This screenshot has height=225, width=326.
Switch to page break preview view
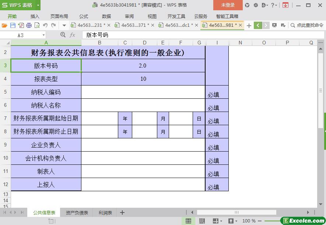201,221
